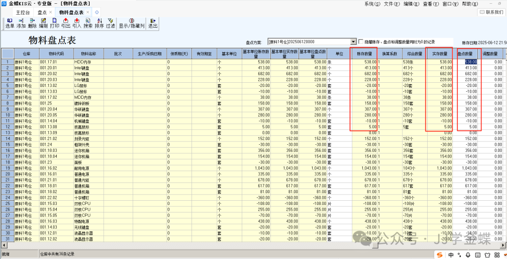The image size is (507, 259).
Task: Click the 添加 (add) toolbar icon
Action: (x=21, y=23)
